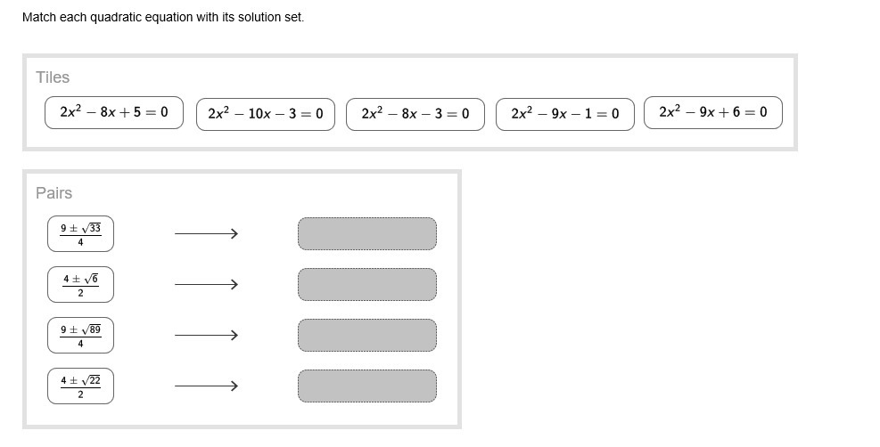
Task: Click the arrow beside the (4 ± √6)/2 solution
Action: pos(206,285)
